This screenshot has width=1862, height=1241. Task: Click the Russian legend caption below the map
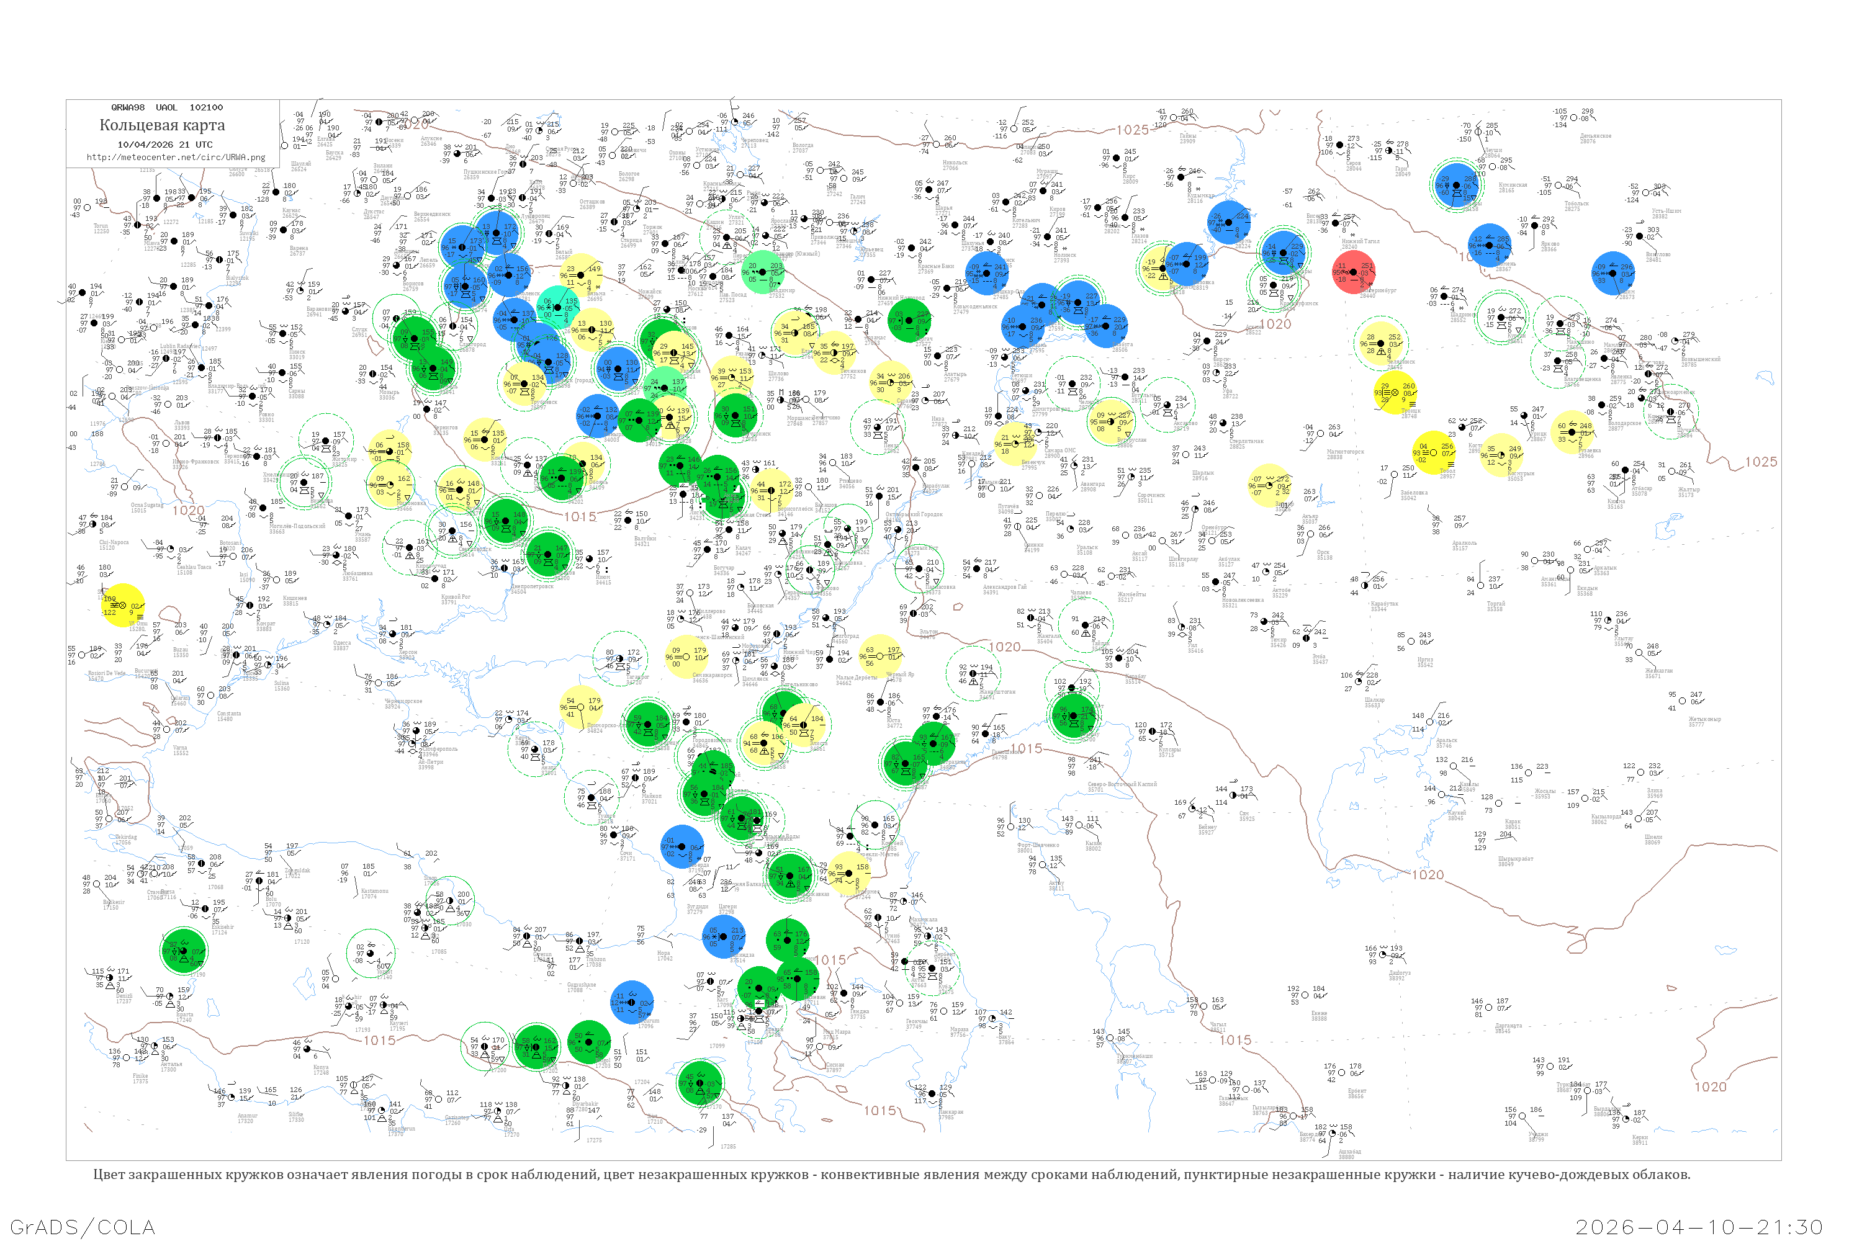891,1175
